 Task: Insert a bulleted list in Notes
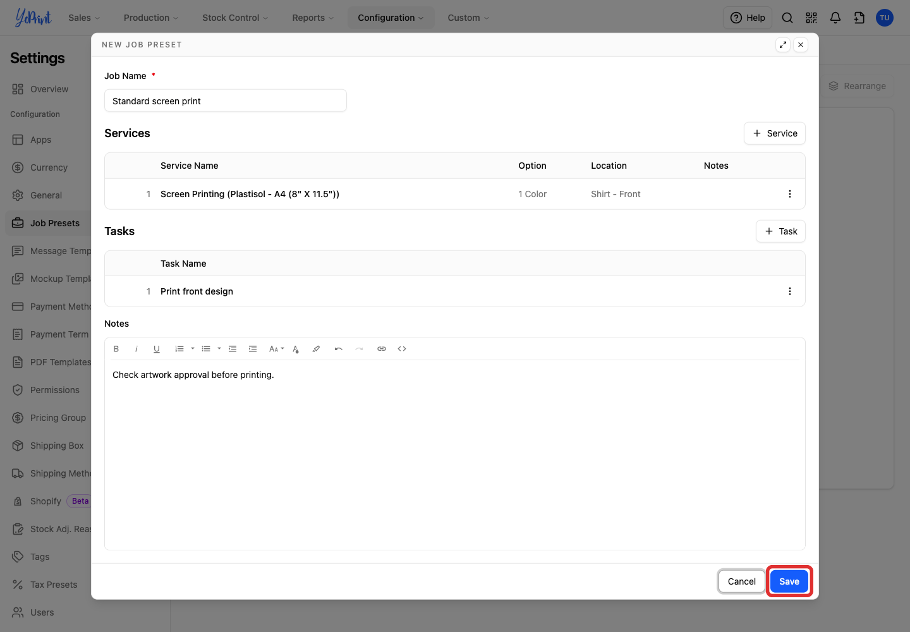[x=206, y=349]
